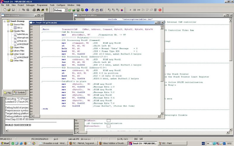Expand the ADconvInit fold in 001.s
The width and height of the screenshot is (234, 146).
pos(85,126)
